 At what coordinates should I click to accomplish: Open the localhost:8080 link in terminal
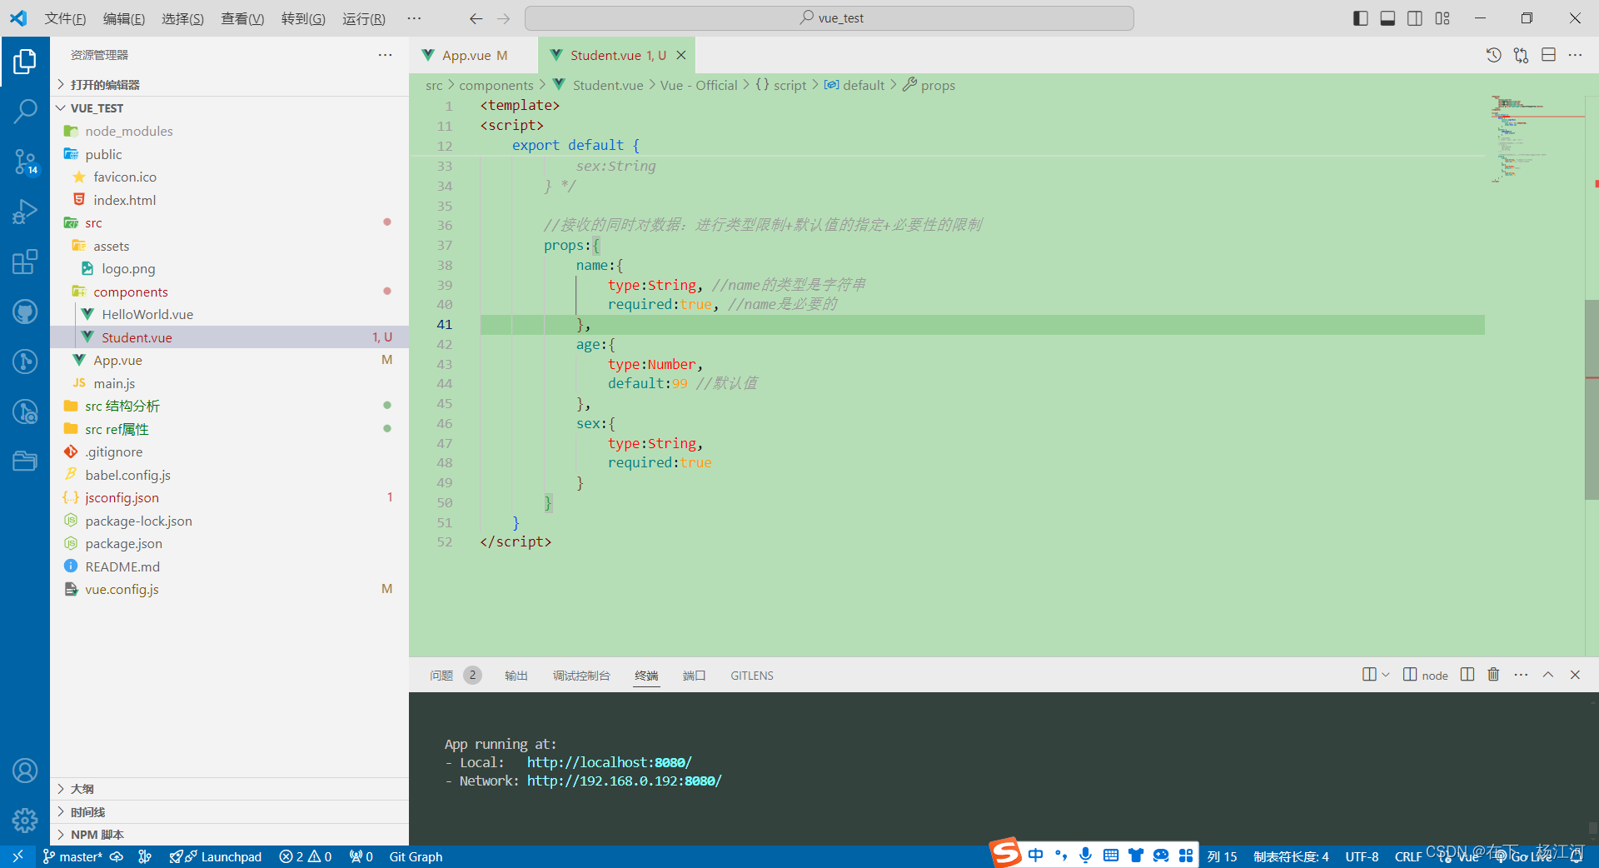tap(610, 762)
